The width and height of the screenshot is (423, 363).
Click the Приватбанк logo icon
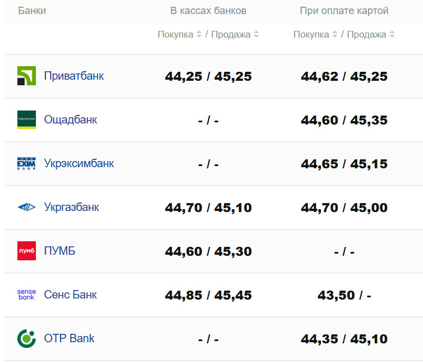(x=26, y=76)
